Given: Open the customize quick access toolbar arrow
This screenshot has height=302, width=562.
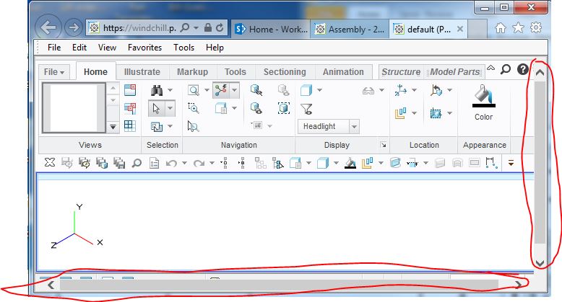Looking at the screenshot, I should click(x=511, y=163).
